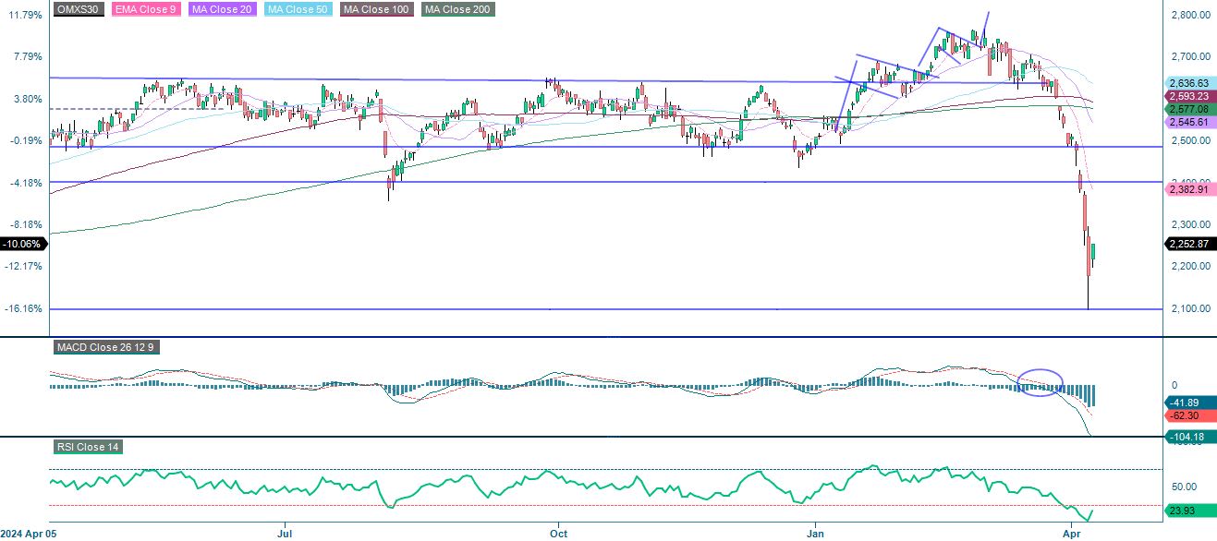Click the blue ellipse annotation on MACD
Screen dimensions: 1217x541
tap(1039, 382)
